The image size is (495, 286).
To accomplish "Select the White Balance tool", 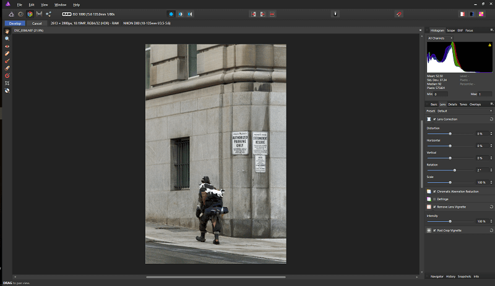I will pyautogui.click(x=7, y=91).
